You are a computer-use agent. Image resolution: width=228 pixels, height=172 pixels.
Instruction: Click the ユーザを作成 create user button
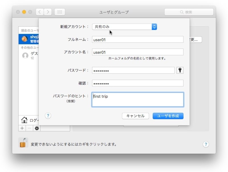(168, 116)
